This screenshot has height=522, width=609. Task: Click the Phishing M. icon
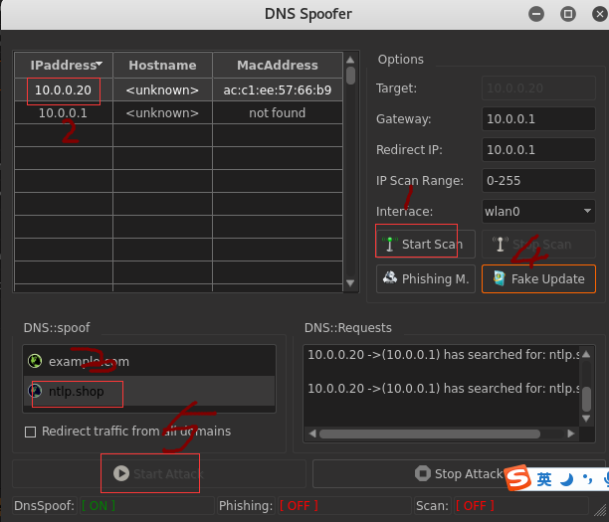click(x=390, y=278)
